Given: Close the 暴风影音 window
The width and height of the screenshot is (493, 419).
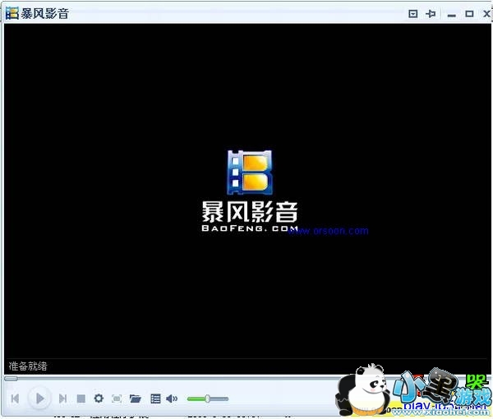Looking at the screenshot, I should tap(486, 13).
